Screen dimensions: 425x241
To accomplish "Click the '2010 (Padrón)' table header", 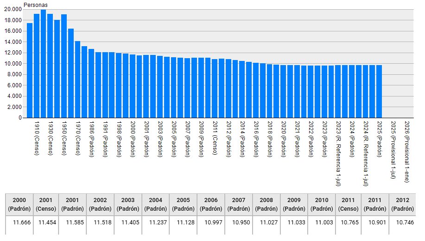I will pos(322,205).
